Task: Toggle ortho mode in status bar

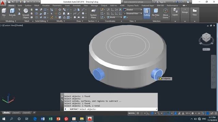Action: (149, 113)
